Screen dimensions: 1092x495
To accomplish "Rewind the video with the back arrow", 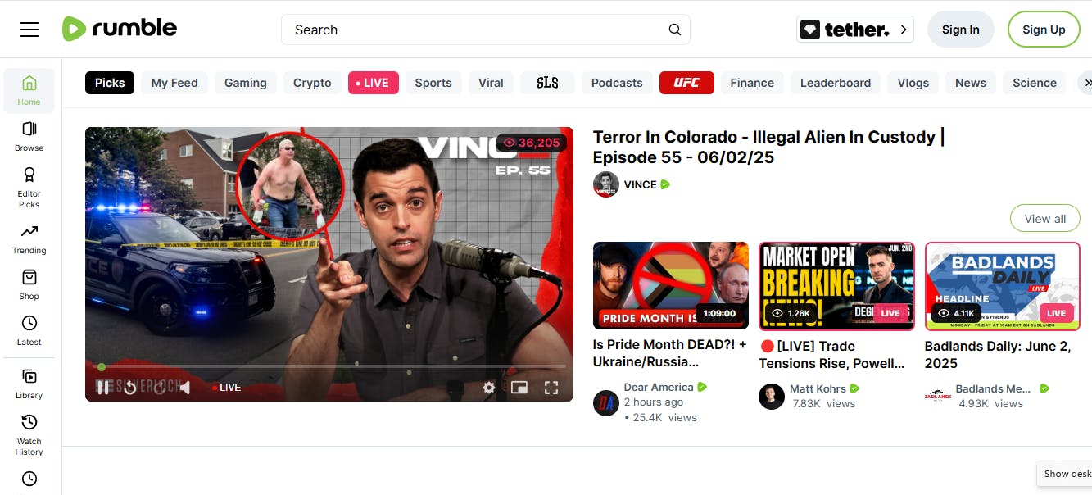I will click(129, 388).
